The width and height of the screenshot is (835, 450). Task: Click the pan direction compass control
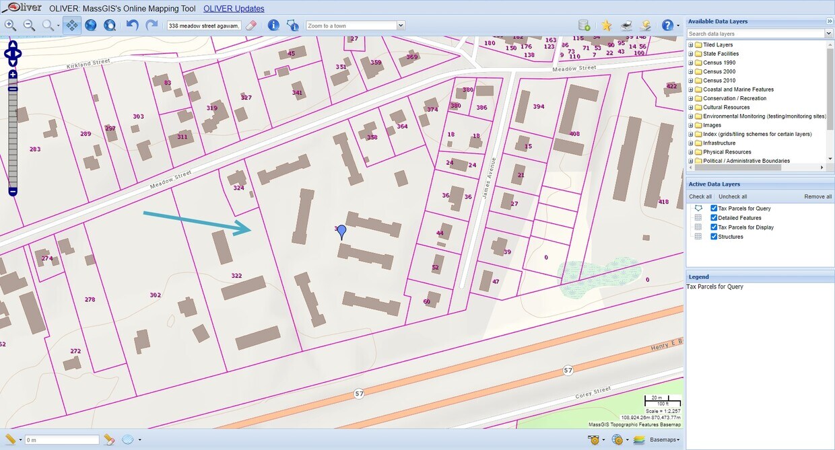point(13,53)
